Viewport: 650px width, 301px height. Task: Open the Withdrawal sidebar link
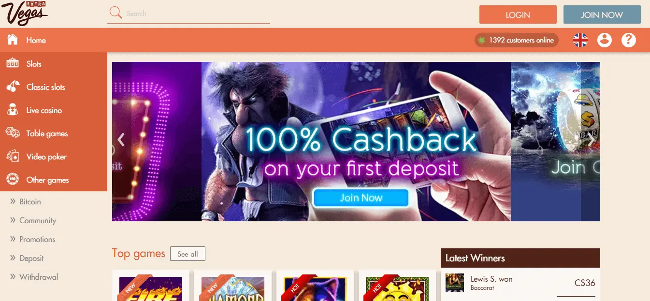click(39, 277)
